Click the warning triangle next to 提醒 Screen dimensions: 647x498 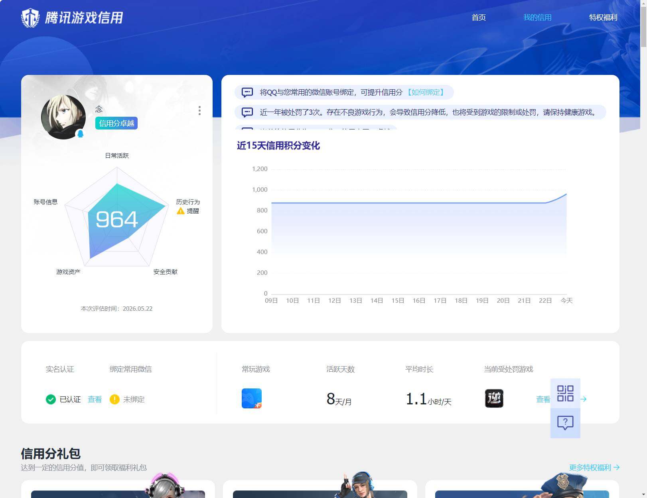click(x=181, y=211)
